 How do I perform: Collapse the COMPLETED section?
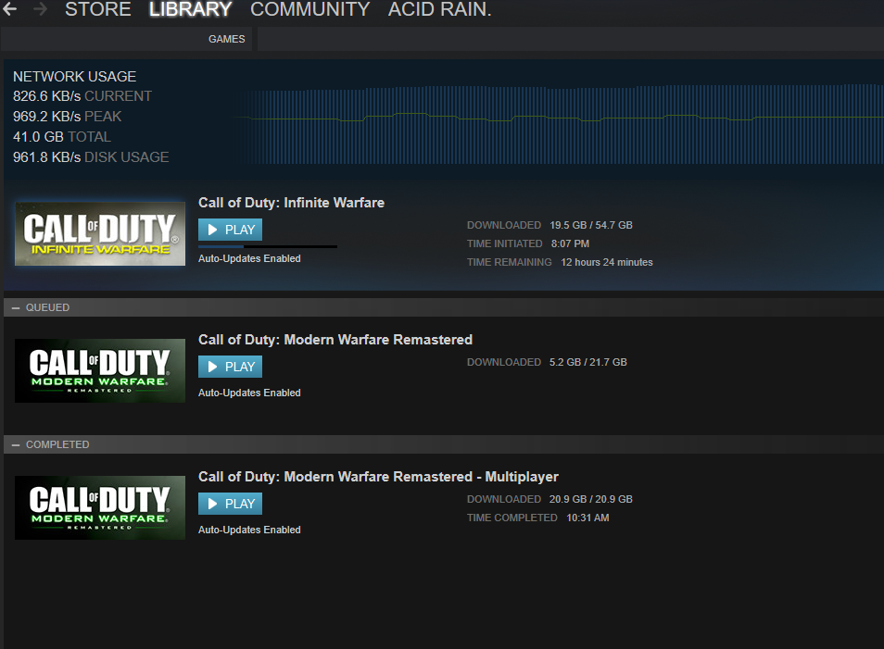16,444
